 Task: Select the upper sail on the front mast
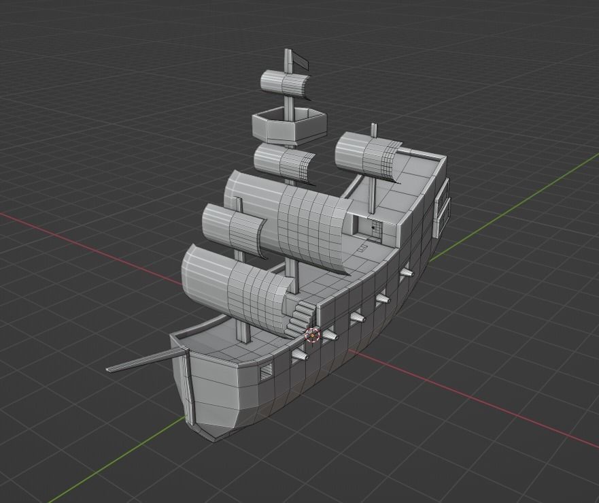pyautogui.click(x=234, y=230)
